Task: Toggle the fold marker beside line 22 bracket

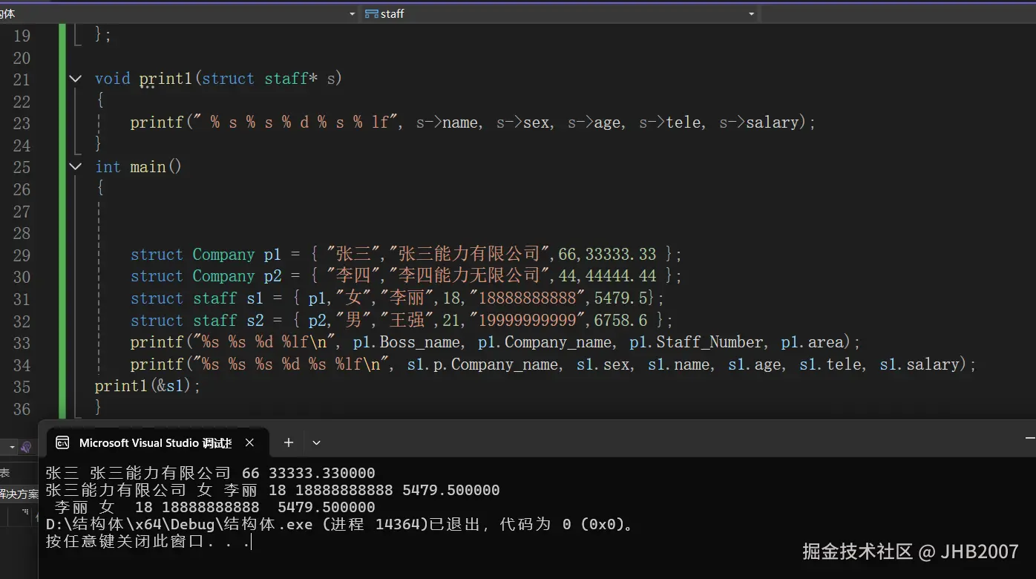Action: [74, 100]
